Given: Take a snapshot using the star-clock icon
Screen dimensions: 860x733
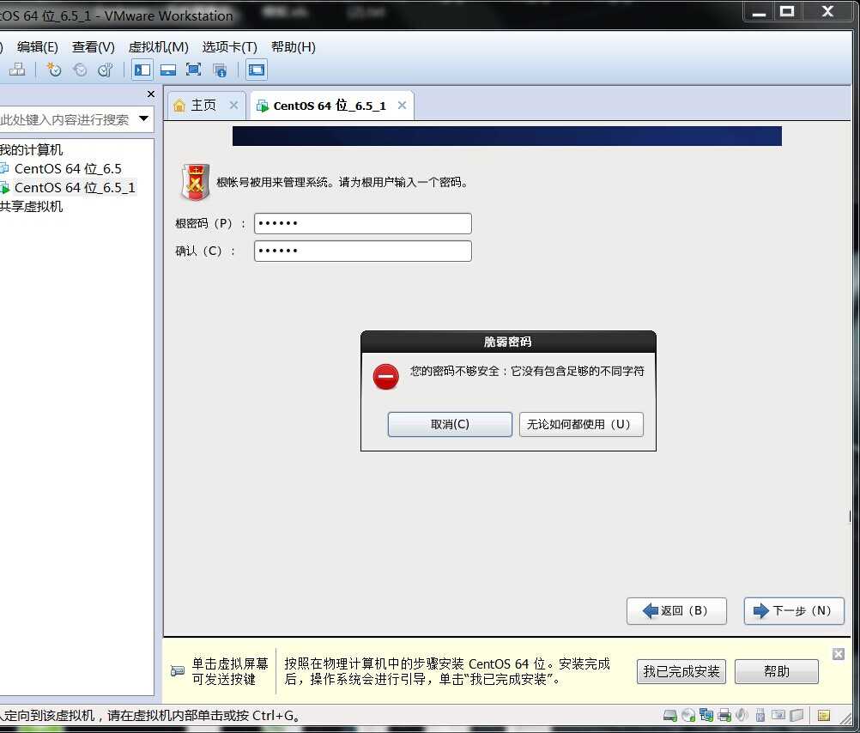Looking at the screenshot, I should [x=53, y=70].
